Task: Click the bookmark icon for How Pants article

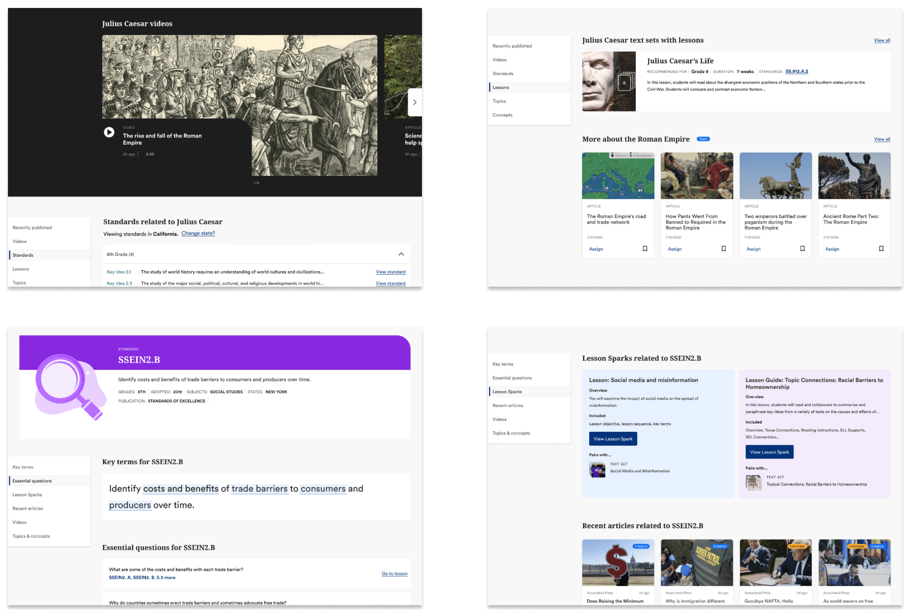Action: [723, 248]
